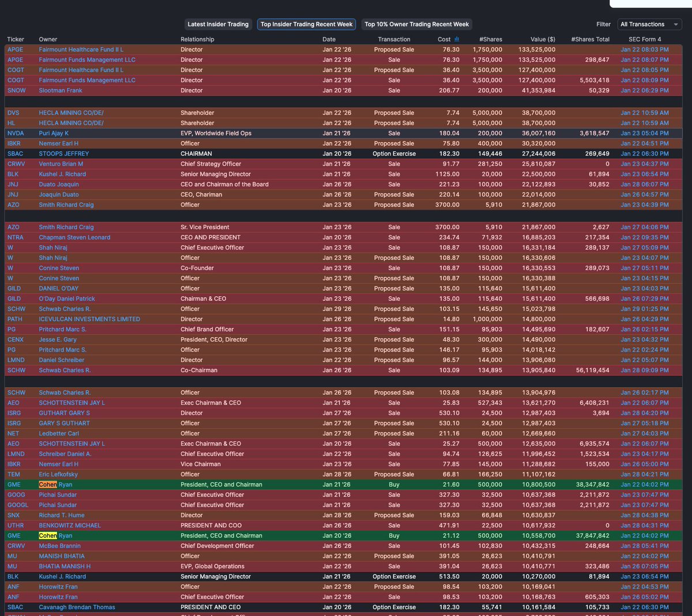This screenshot has width=692, height=616.
Task: Open owner Jesse E. Gary link
Action: (x=58, y=340)
